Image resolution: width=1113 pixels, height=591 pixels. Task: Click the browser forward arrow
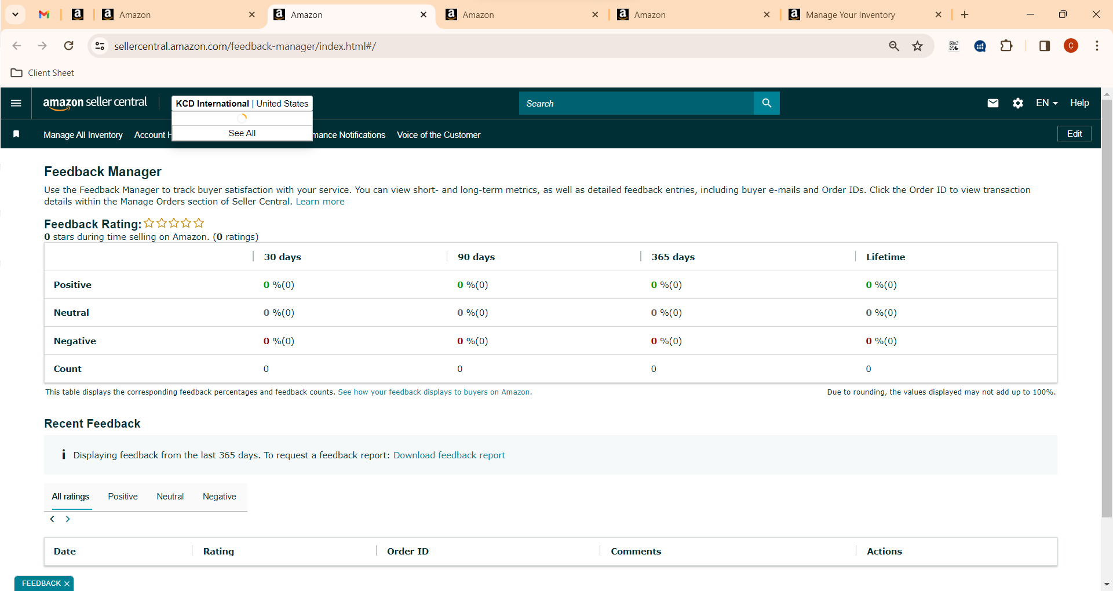tap(42, 46)
